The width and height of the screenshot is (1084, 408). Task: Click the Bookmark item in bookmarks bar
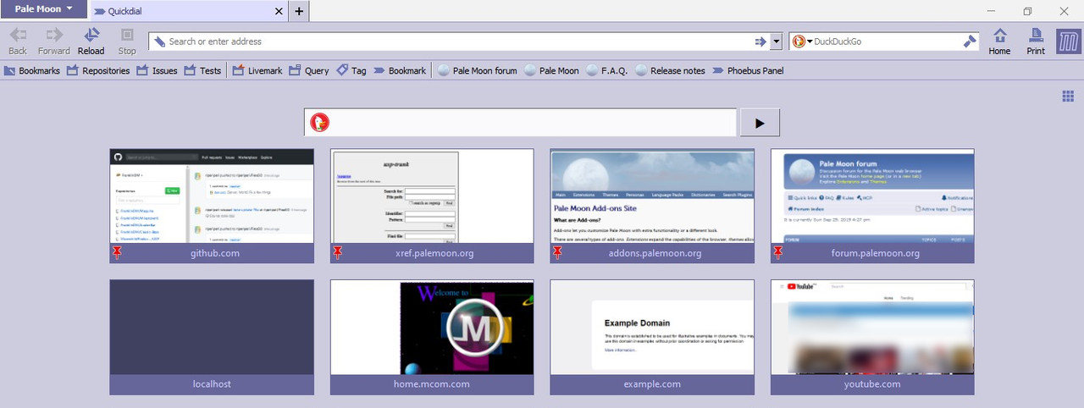(x=400, y=71)
